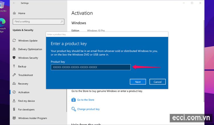
Task: Click the Find my device person icon
Action: point(14,101)
